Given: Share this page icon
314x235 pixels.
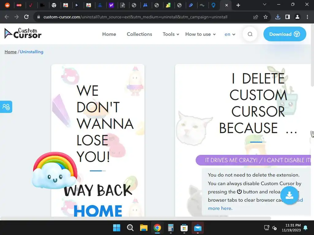Looking at the screenshot, I should point(256,17).
